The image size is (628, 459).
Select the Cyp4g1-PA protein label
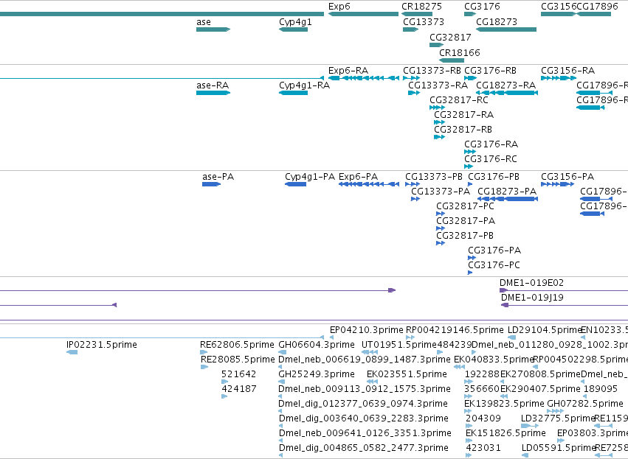[310, 177]
